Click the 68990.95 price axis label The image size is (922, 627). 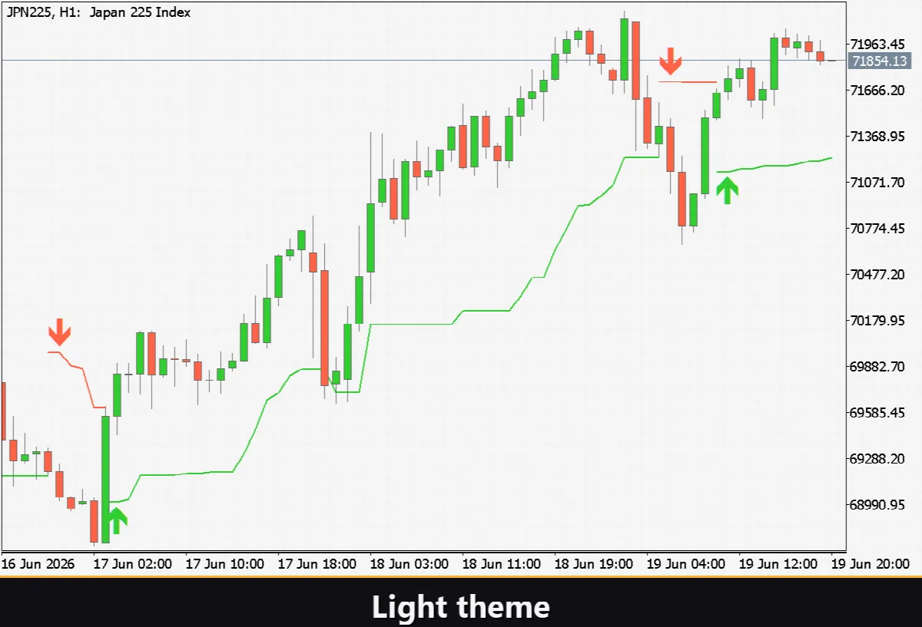(x=877, y=504)
